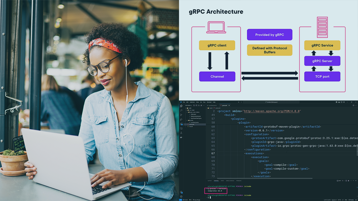Open Run and Debug view
358x201 pixels.
pyautogui.click(x=181, y=119)
